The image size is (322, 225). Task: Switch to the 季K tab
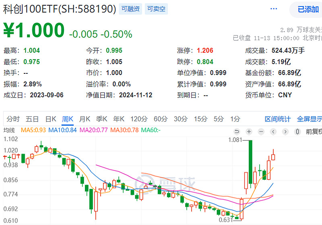coord(102,119)
